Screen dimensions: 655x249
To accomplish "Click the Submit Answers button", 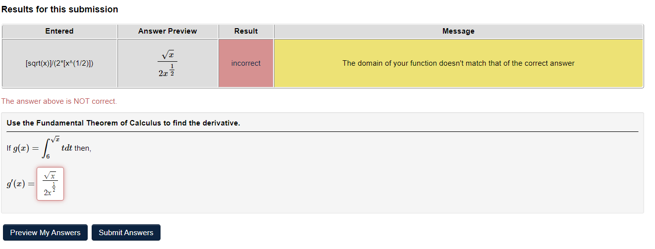I will click(x=126, y=233).
